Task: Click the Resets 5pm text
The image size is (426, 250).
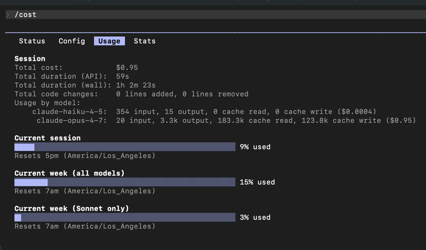Action: (36, 156)
